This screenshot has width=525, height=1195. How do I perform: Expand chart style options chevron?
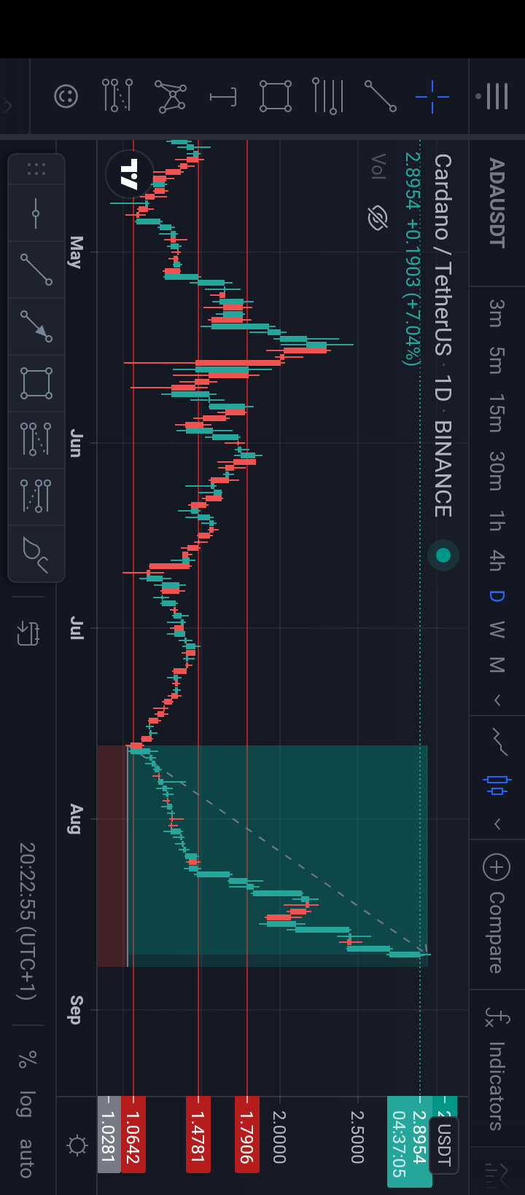coord(497,824)
